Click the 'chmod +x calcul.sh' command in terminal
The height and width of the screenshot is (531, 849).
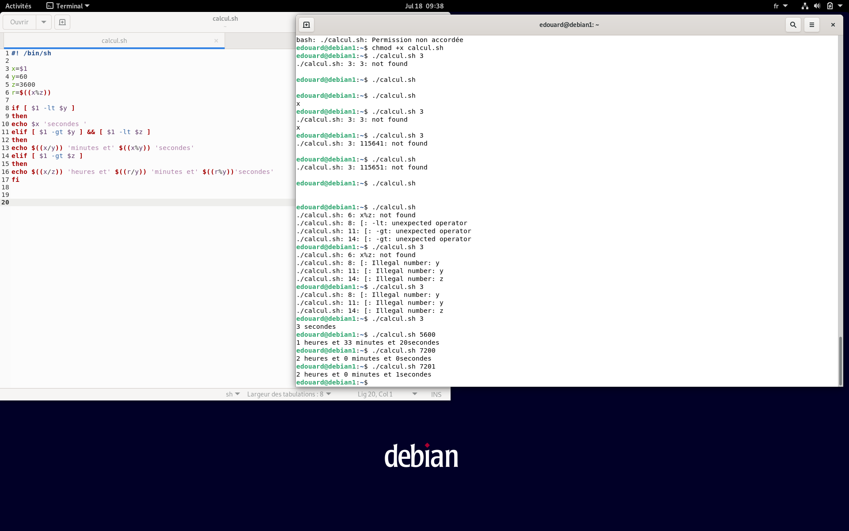click(408, 48)
